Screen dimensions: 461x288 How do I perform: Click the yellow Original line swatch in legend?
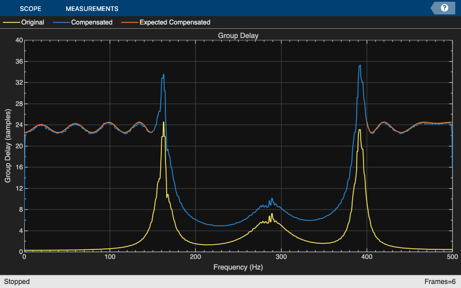(x=11, y=22)
